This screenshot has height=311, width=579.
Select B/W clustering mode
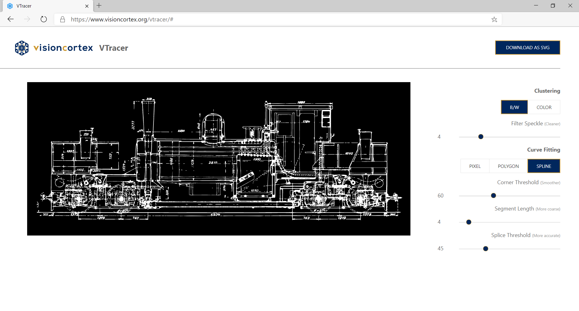click(x=514, y=107)
